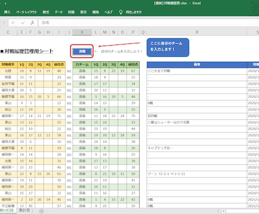Open the 表示 ribbon tab

[83, 12]
